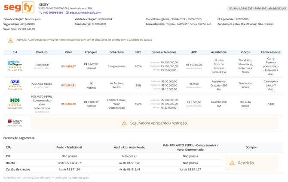The width and height of the screenshot is (288, 182).
Task: Click the Sompo Seguros logo
Action: pyautogui.click(x=15, y=122)
